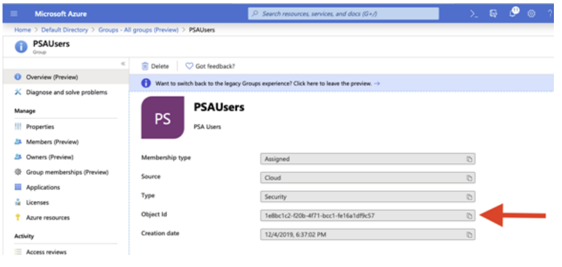Open portal settings gear
This screenshot has width=562, height=267.
[531, 14]
